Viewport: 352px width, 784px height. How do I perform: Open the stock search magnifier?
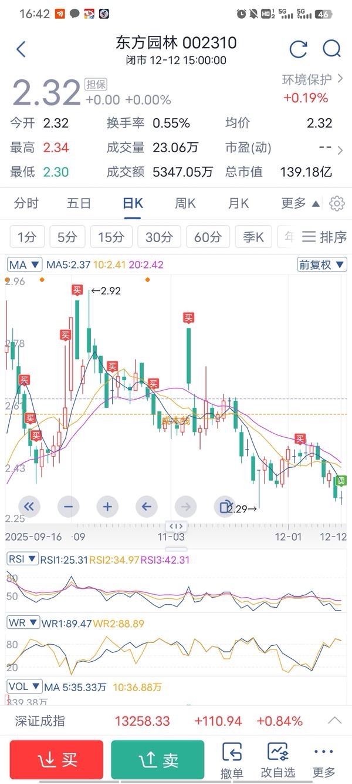[332, 49]
